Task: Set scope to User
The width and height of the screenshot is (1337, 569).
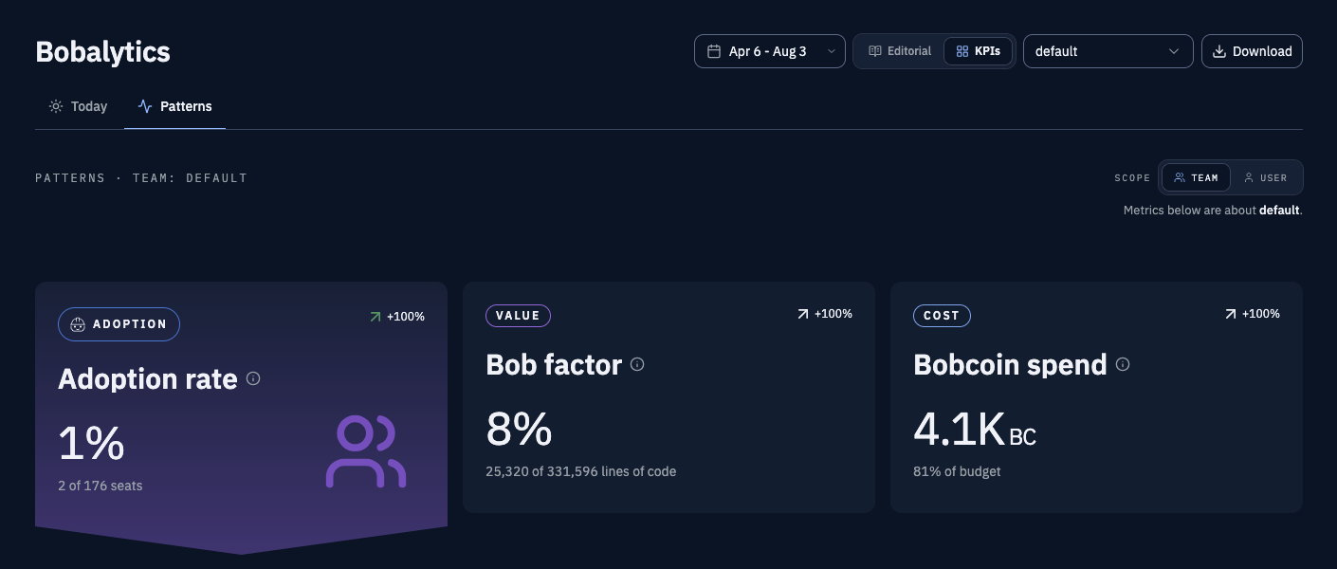Action: tap(1266, 177)
